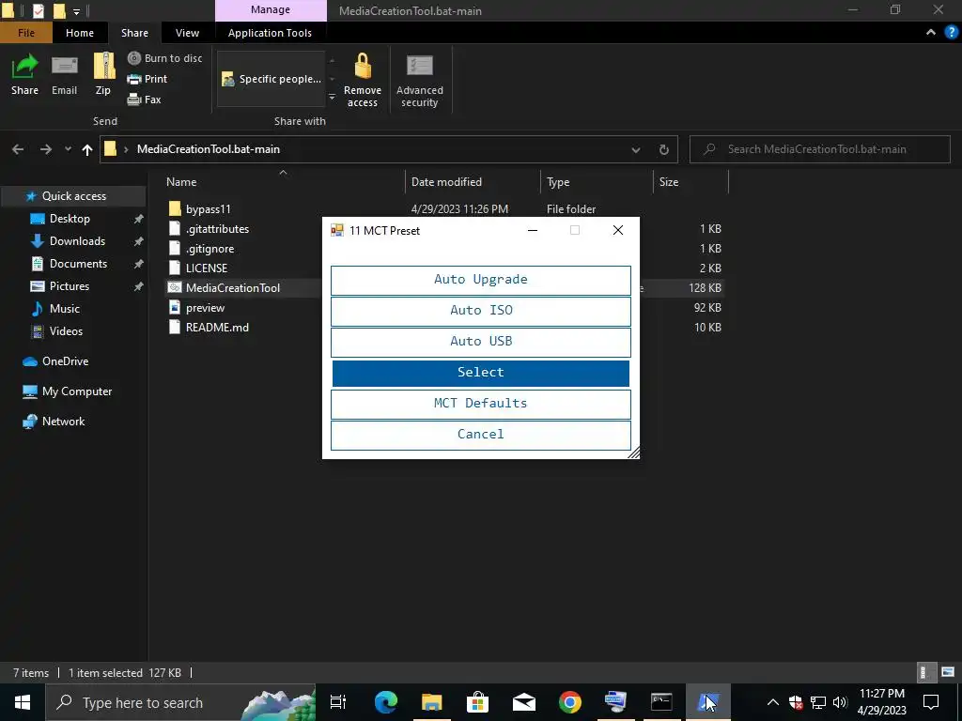Screen dimensions: 962x721
Task: Select the LICENSE file
Action: coord(207,268)
